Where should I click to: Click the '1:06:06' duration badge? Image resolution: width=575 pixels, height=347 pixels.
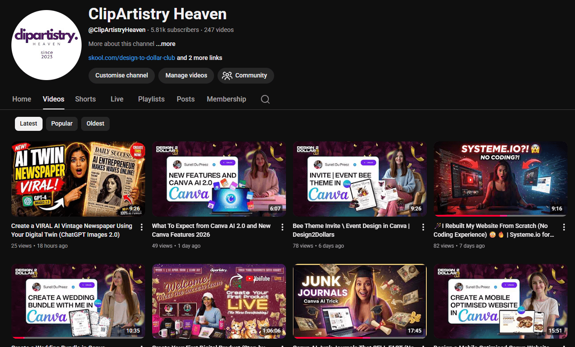[271, 331]
